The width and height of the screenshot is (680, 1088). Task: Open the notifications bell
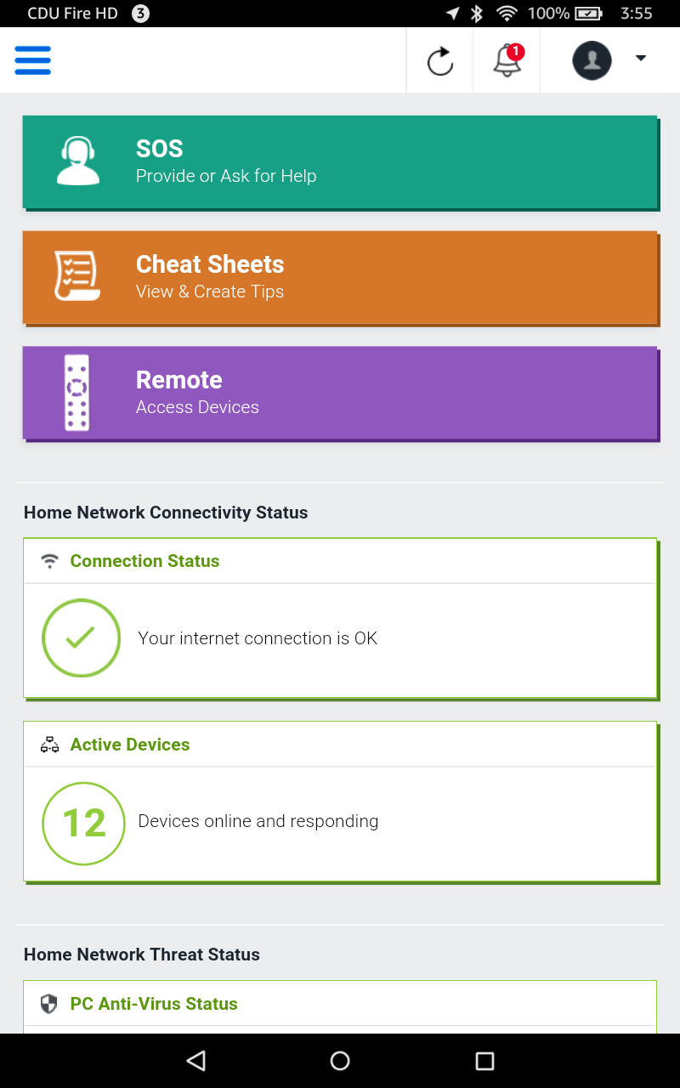click(507, 61)
